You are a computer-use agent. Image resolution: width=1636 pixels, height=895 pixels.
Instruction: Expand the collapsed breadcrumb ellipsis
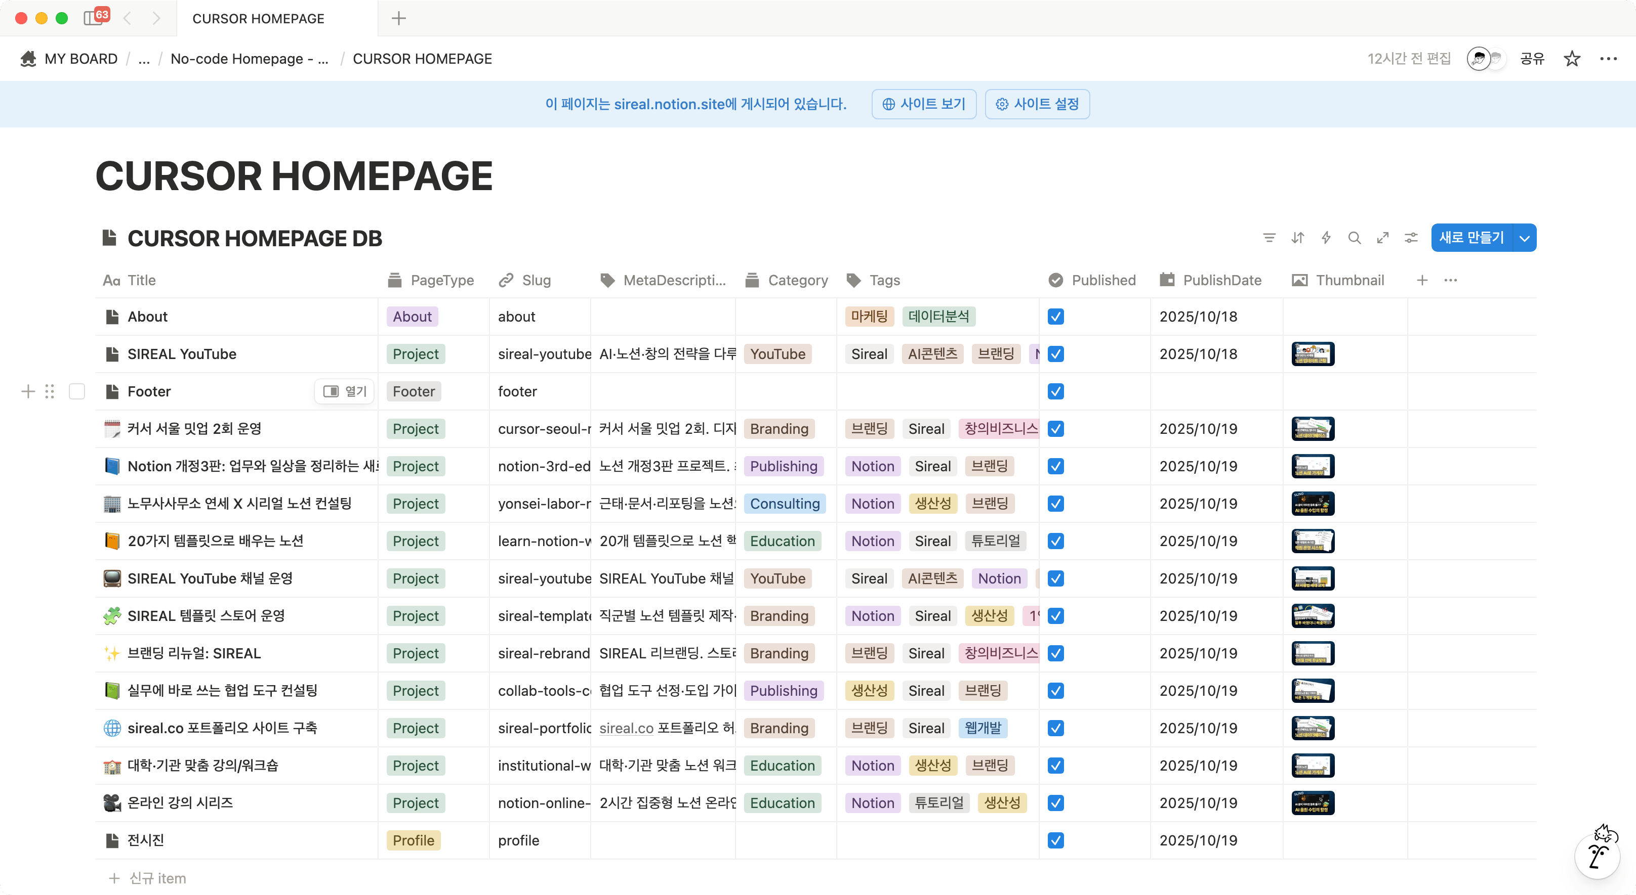[x=144, y=59]
